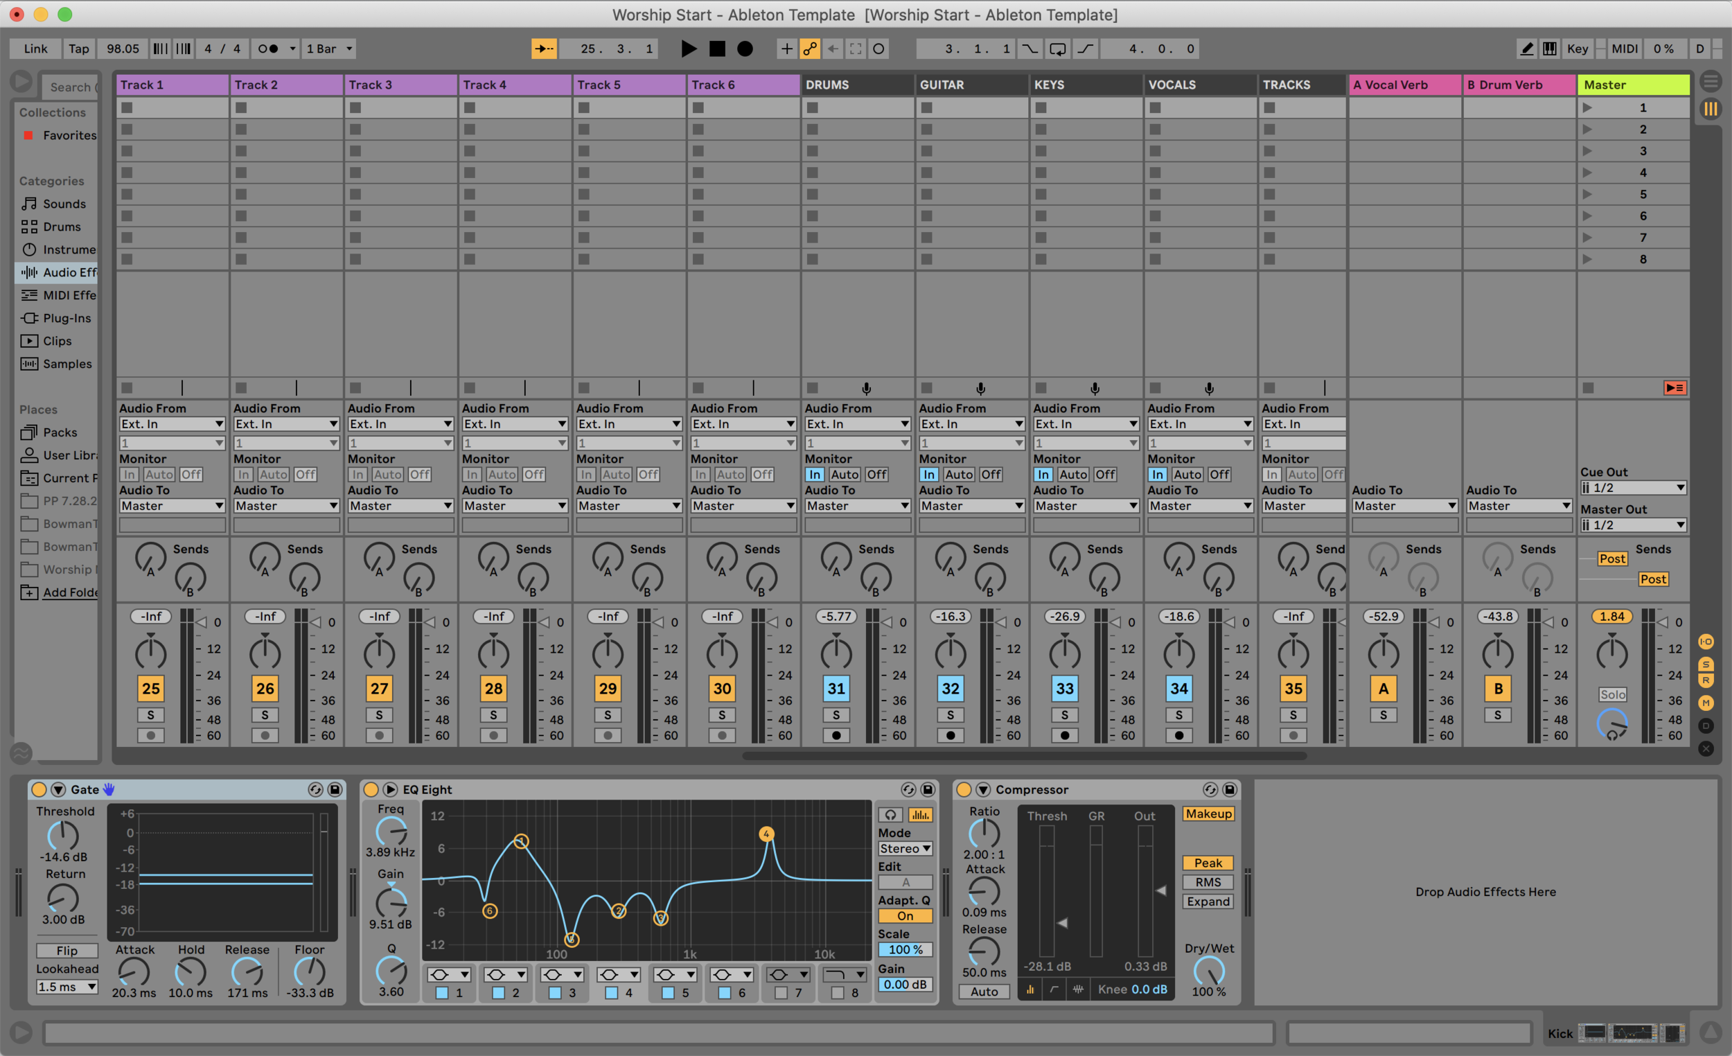Click the Tap tempo button
The height and width of the screenshot is (1056, 1732).
(79, 49)
